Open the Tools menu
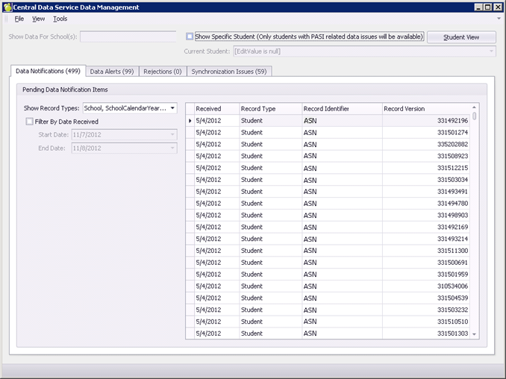 tap(60, 19)
